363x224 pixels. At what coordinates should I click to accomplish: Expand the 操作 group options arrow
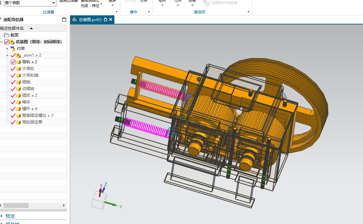click(x=149, y=12)
